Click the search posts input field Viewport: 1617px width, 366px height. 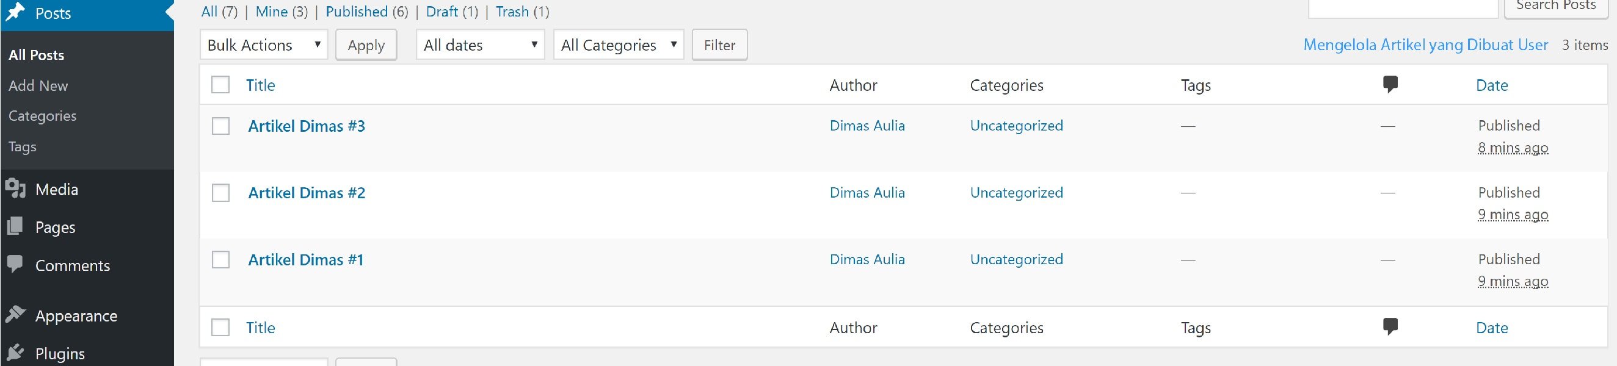(x=1403, y=7)
